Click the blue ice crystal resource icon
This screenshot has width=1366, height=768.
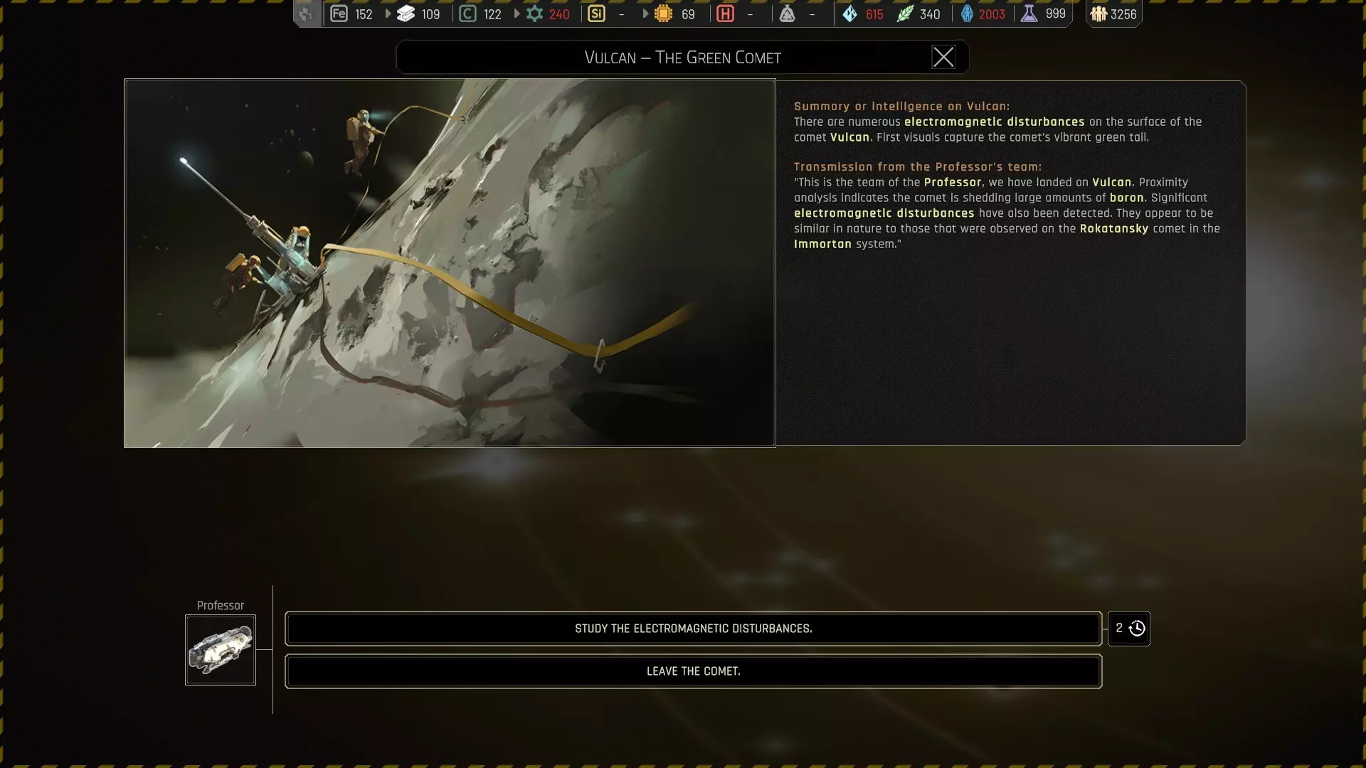point(849,14)
